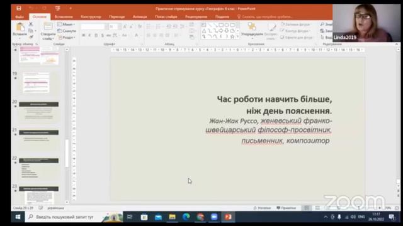403x226 pixels.
Task: Switch to Normal view icon in status bar
Action: point(307,208)
